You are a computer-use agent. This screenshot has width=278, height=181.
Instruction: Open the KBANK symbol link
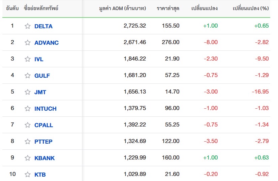[44, 158]
